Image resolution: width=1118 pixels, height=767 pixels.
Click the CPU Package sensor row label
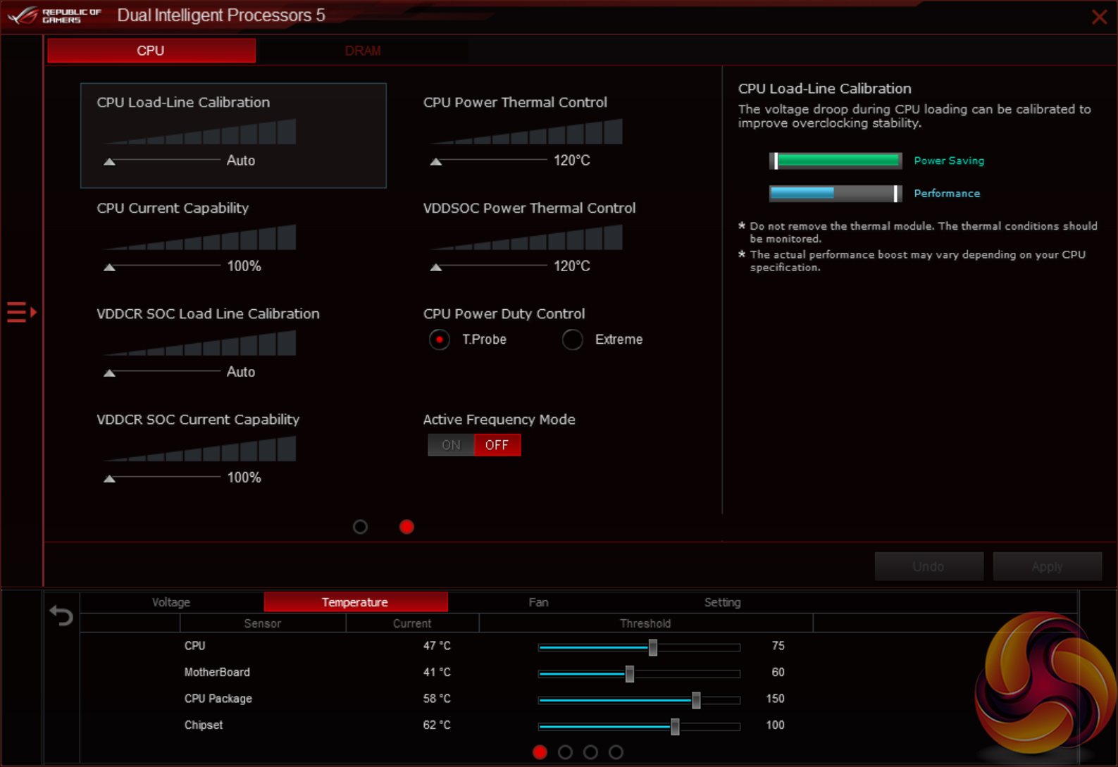pos(218,699)
